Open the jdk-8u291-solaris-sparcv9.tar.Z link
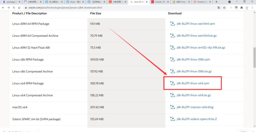This screenshot has width=256, height=132. pos(197,119)
